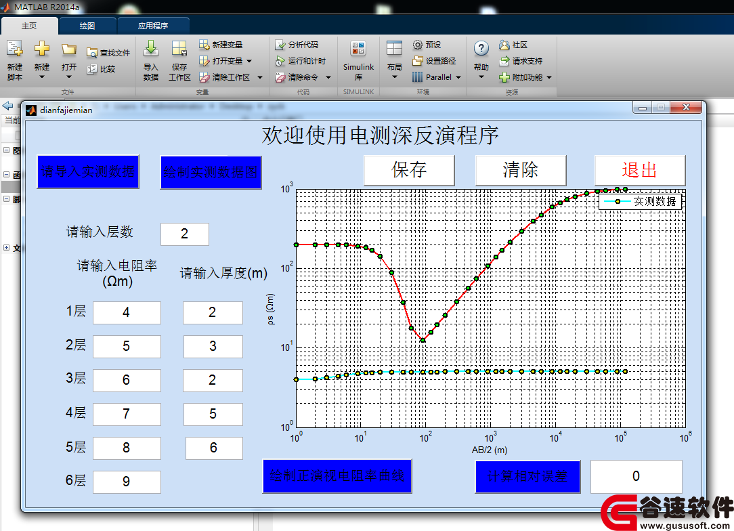Expand the New (新建) dropdown arrow

(x=42, y=77)
